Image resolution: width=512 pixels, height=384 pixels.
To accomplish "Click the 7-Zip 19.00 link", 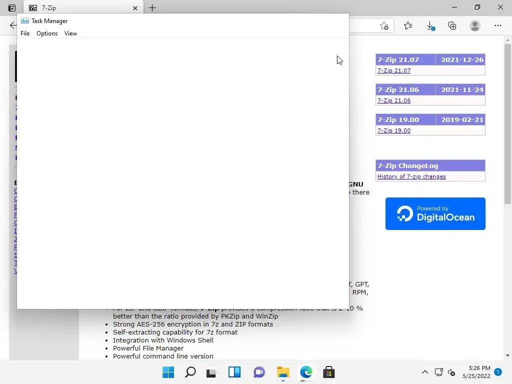I will pos(394,130).
